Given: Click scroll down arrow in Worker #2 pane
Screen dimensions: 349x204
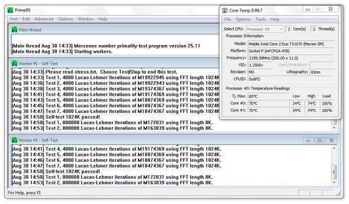Looking at the screenshot, I should point(334,183).
